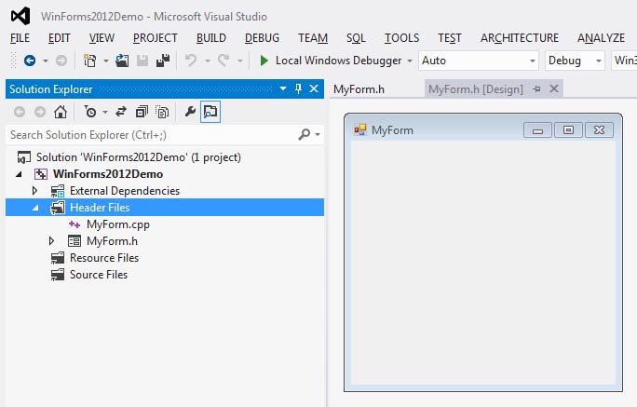The width and height of the screenshot is (637, 407).
Task: Open New Project dropdown arrow
Action: coord(105,61)
